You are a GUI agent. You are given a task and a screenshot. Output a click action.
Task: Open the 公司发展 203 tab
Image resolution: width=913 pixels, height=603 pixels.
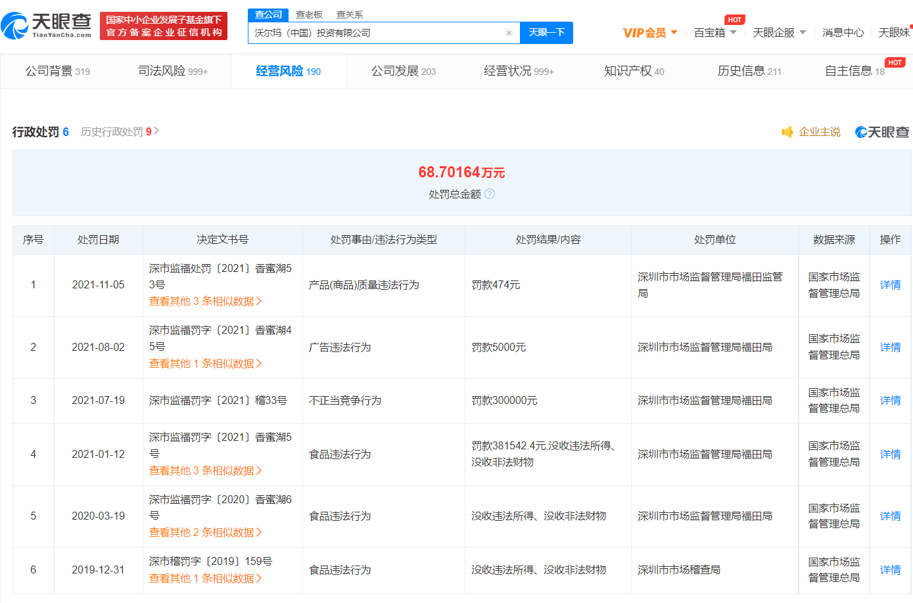point(404,71)
